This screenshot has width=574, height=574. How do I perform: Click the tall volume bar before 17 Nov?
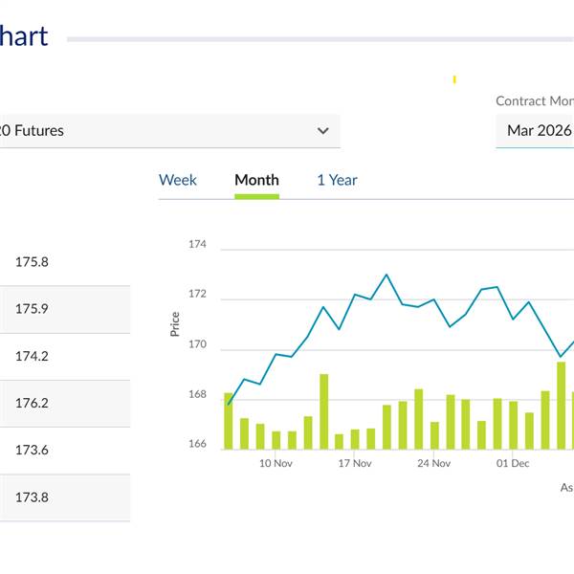[x=323, y=411]
